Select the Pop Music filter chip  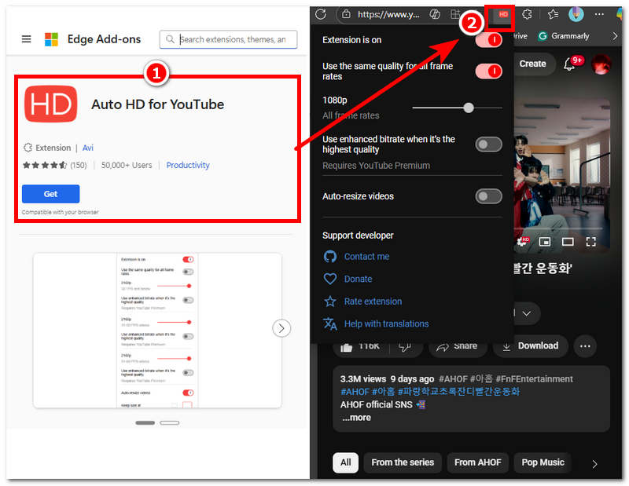click(x=543, y=462)
